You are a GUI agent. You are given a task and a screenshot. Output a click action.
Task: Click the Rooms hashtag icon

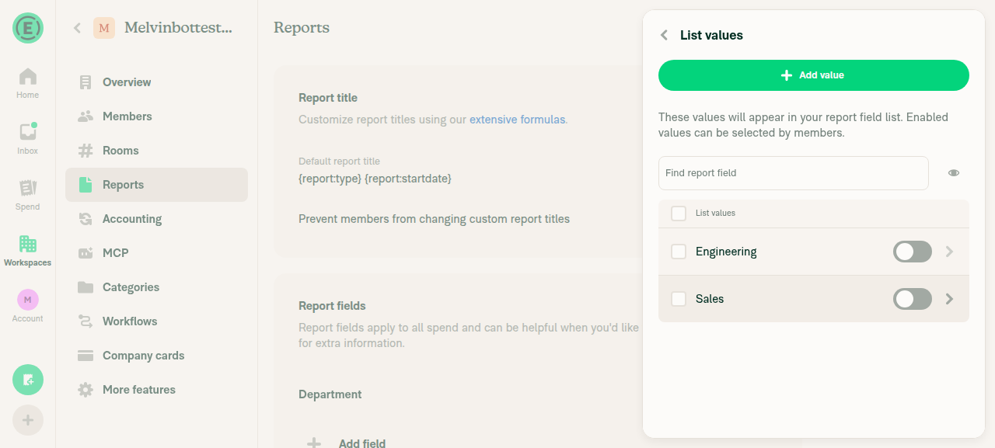pyautogui.click(x=86, y=151)
